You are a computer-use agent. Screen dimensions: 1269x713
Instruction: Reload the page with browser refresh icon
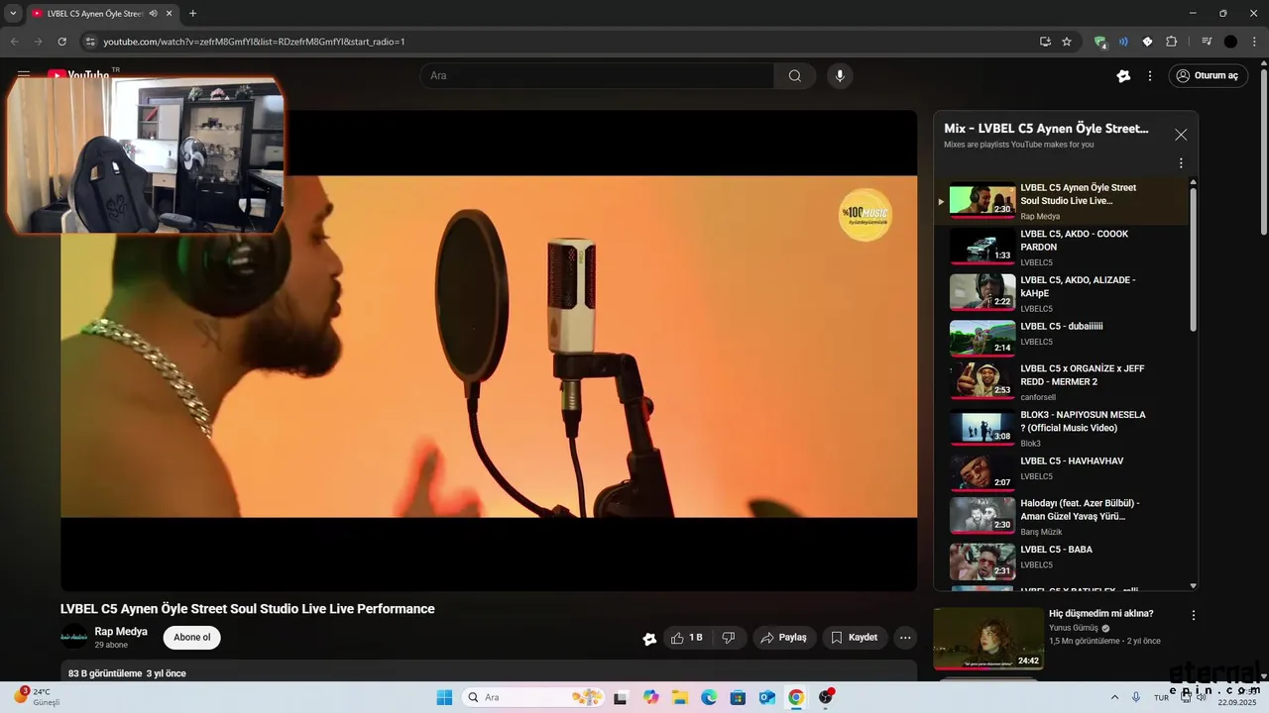pyautogui.click(x=61, y=42)
